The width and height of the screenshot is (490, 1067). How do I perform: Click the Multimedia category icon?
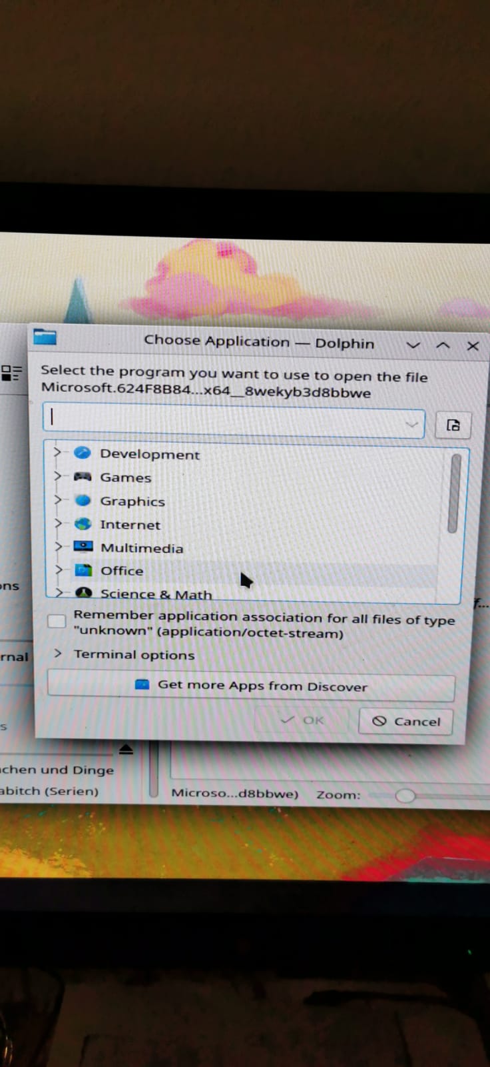click(x=83, y=547)
